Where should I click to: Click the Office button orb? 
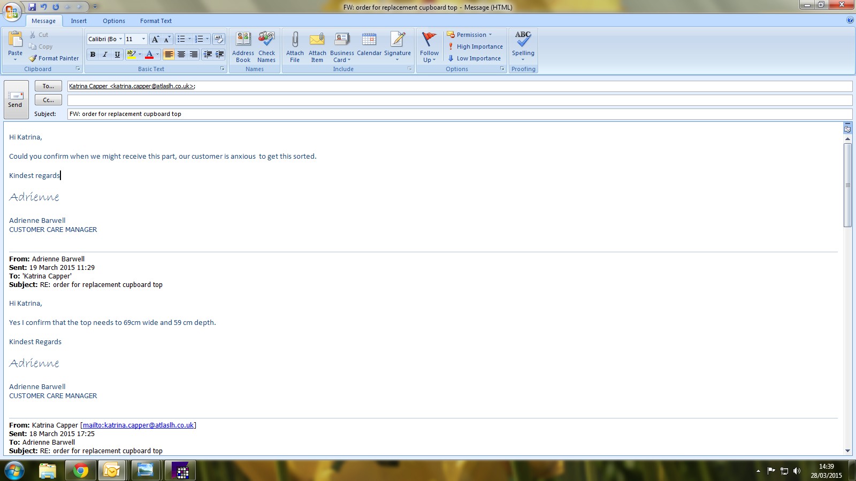pos(12,11)
